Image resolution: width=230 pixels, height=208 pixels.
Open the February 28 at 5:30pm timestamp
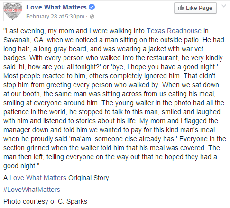pyautogui.click(x=55, y=17)
